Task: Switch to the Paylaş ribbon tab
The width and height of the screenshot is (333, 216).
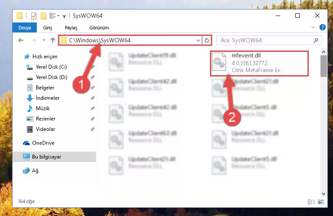Action: pyautogui.click(x=71, y=28)
